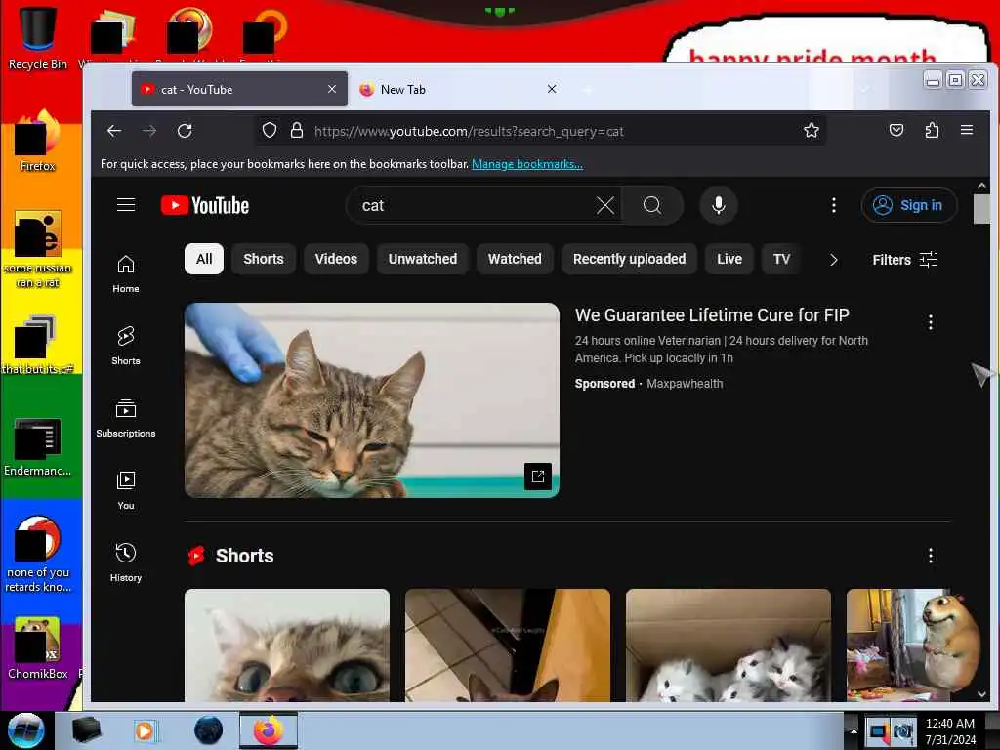Screen dimensions: 1000x750
Task: Show more filter chips with right chevron
Action: 833,260
